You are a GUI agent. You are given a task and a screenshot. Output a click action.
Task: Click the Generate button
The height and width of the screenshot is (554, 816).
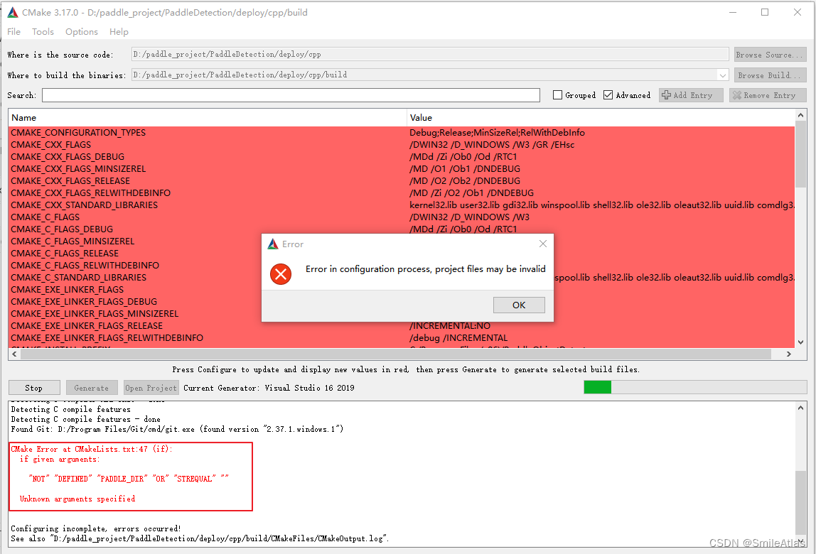coord(92,388)
